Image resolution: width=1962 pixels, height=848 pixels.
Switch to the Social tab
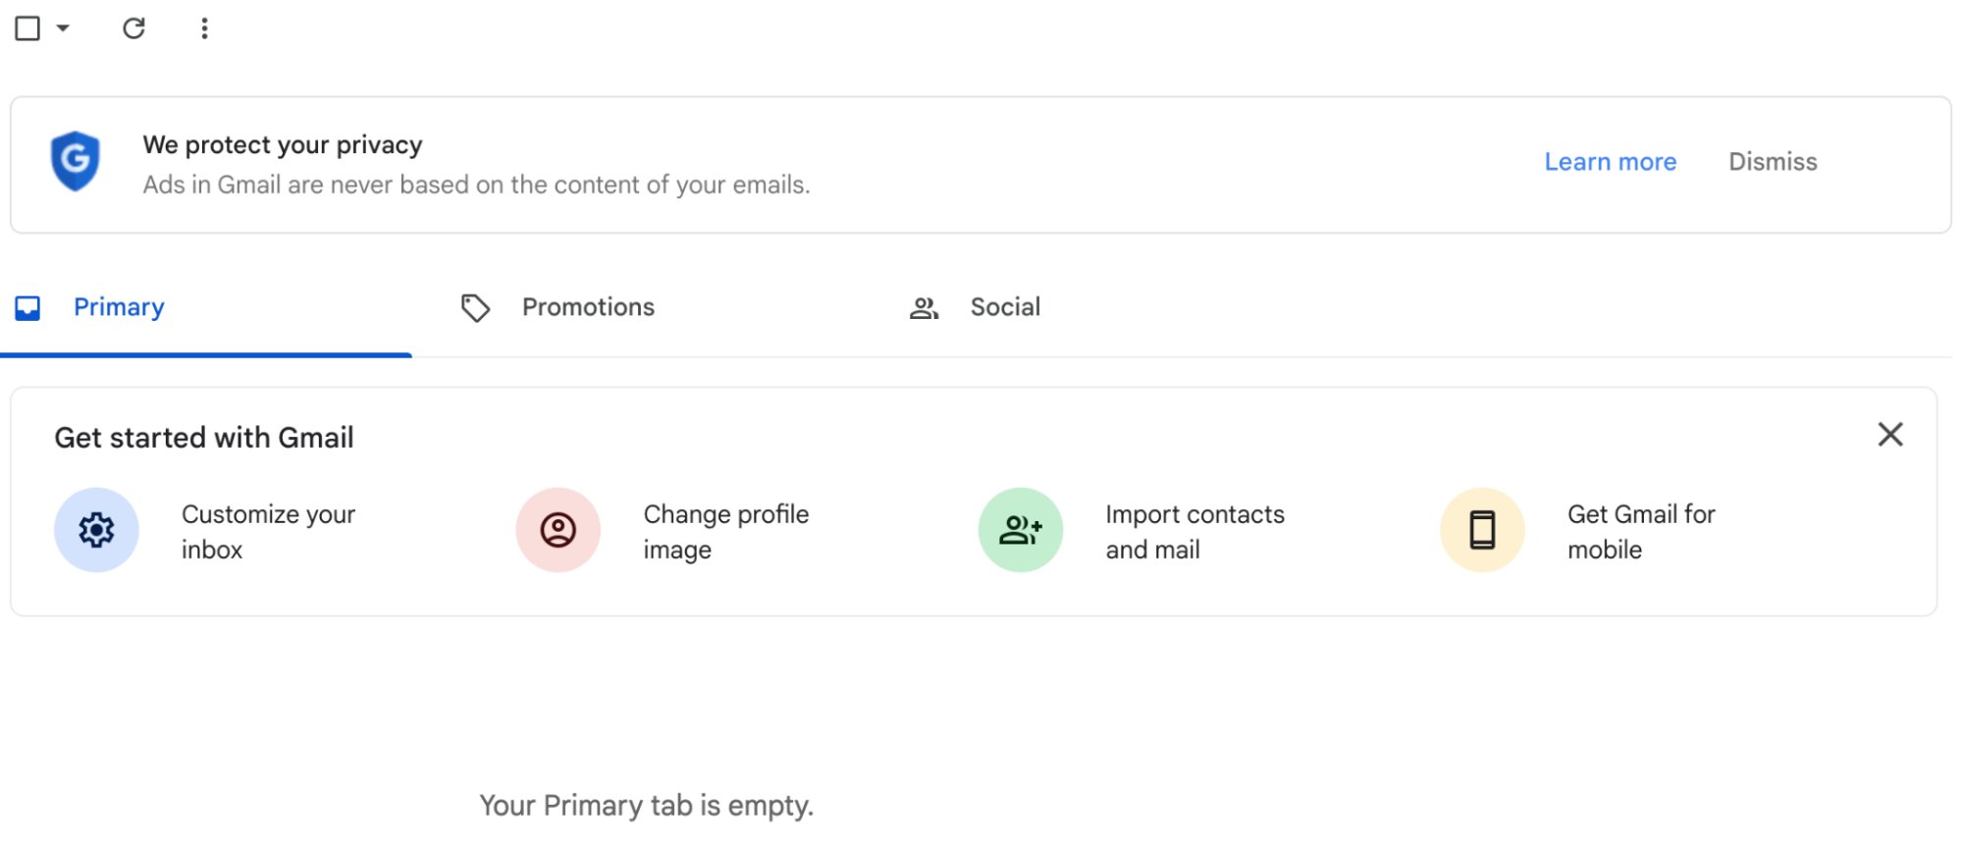1004,307
